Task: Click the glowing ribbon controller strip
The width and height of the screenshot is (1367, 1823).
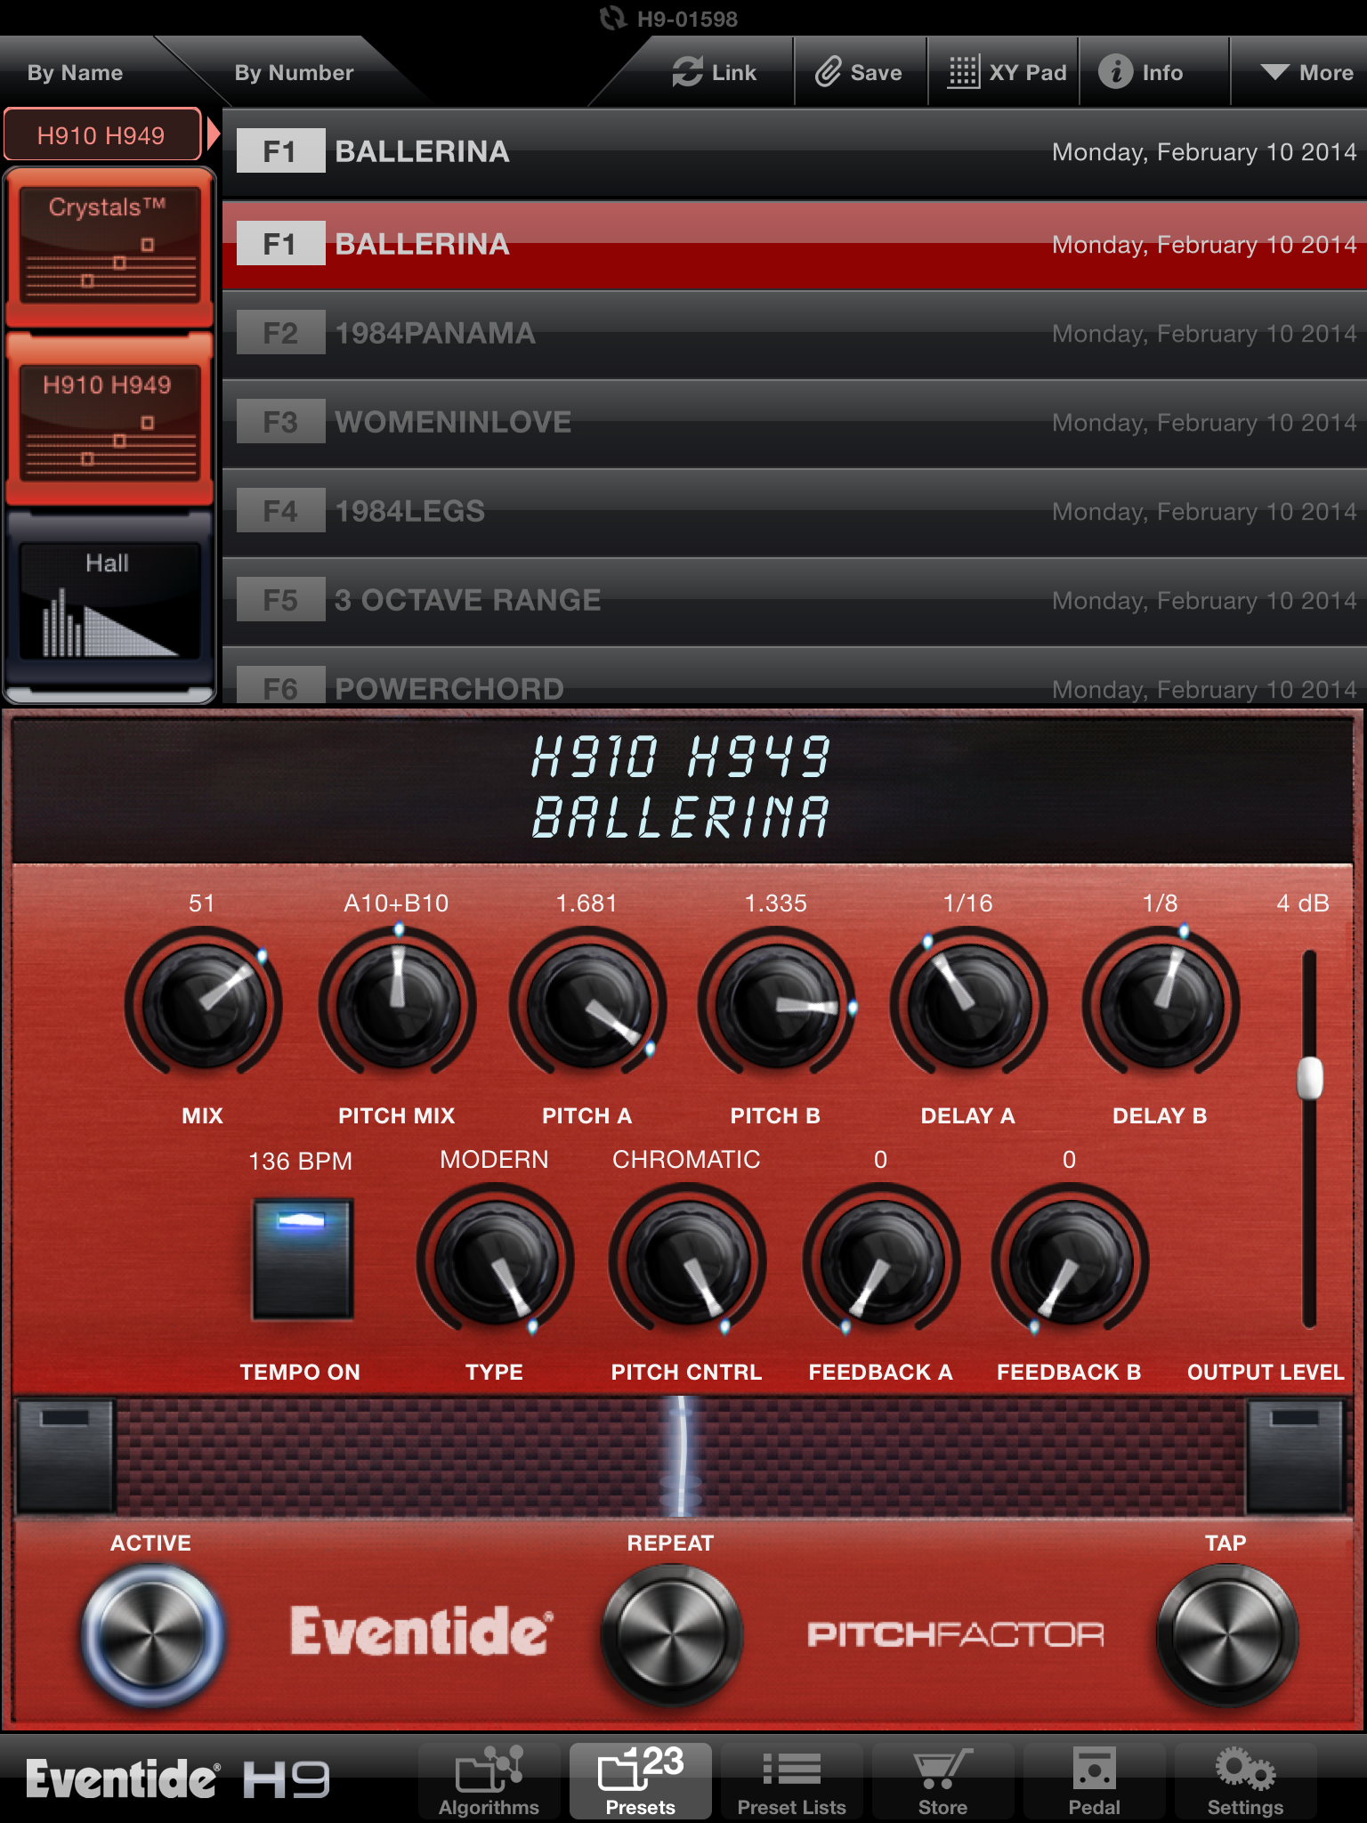Action: [681, 1456]
